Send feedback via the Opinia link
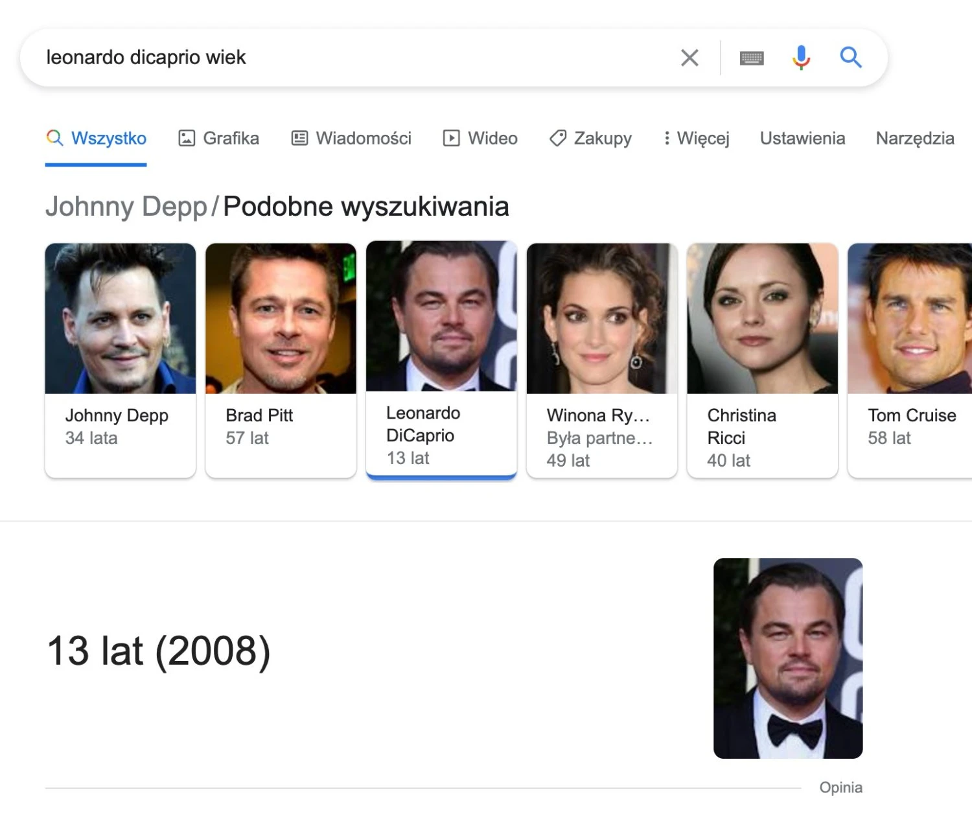This screenshot has width=972, height=834. [840, 787]
